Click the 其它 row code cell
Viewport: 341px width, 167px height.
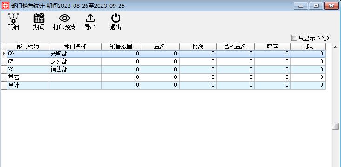(x=28, y=77)
